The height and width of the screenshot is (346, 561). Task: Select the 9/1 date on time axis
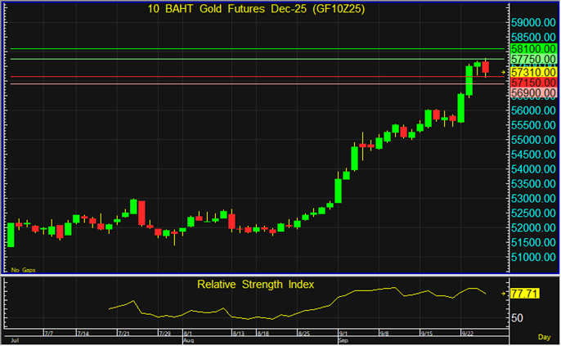click(x=343, y=334)
